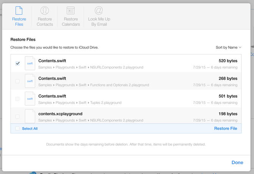Click the Look Me Up @ icon
The height and width of the screenshot is (174, 254).
pos(99,11)
